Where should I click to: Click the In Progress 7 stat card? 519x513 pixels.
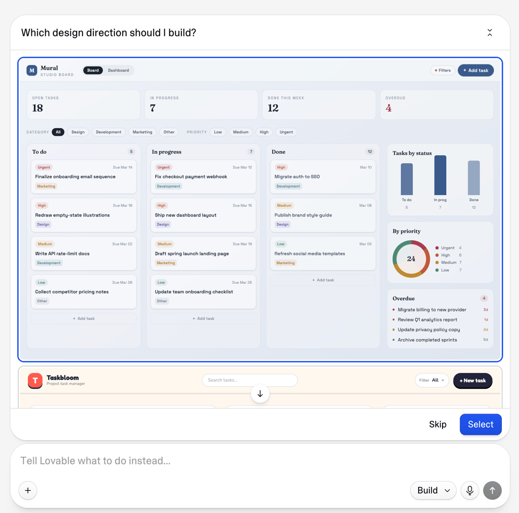pos(201,104)
